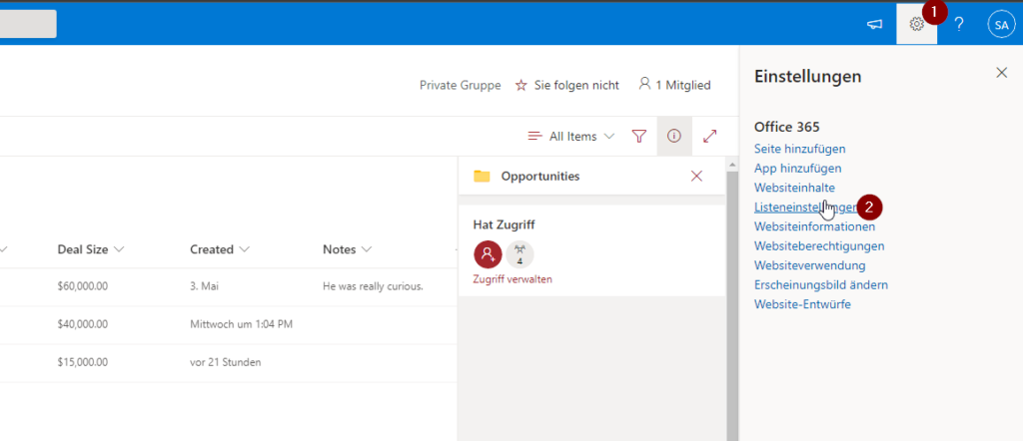Toggle the star Sie folgen nicht
The width and height of the screenshot is (1023, 441).
pos(567,85)
